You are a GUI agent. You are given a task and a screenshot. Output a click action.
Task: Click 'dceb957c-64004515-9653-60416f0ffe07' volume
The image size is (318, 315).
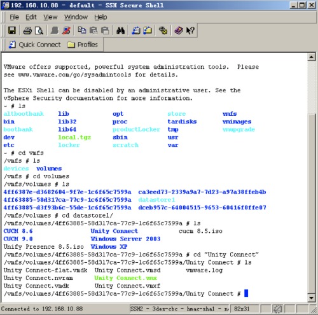[202, 207]
